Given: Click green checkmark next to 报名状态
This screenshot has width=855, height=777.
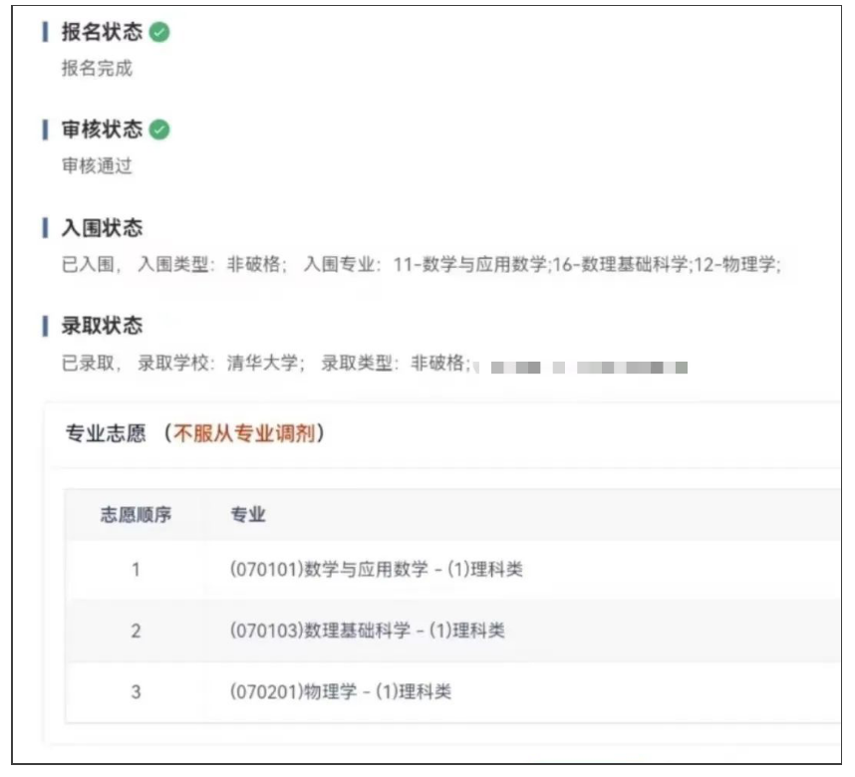Looking at the screenshot, I should [x=159, y=32].
